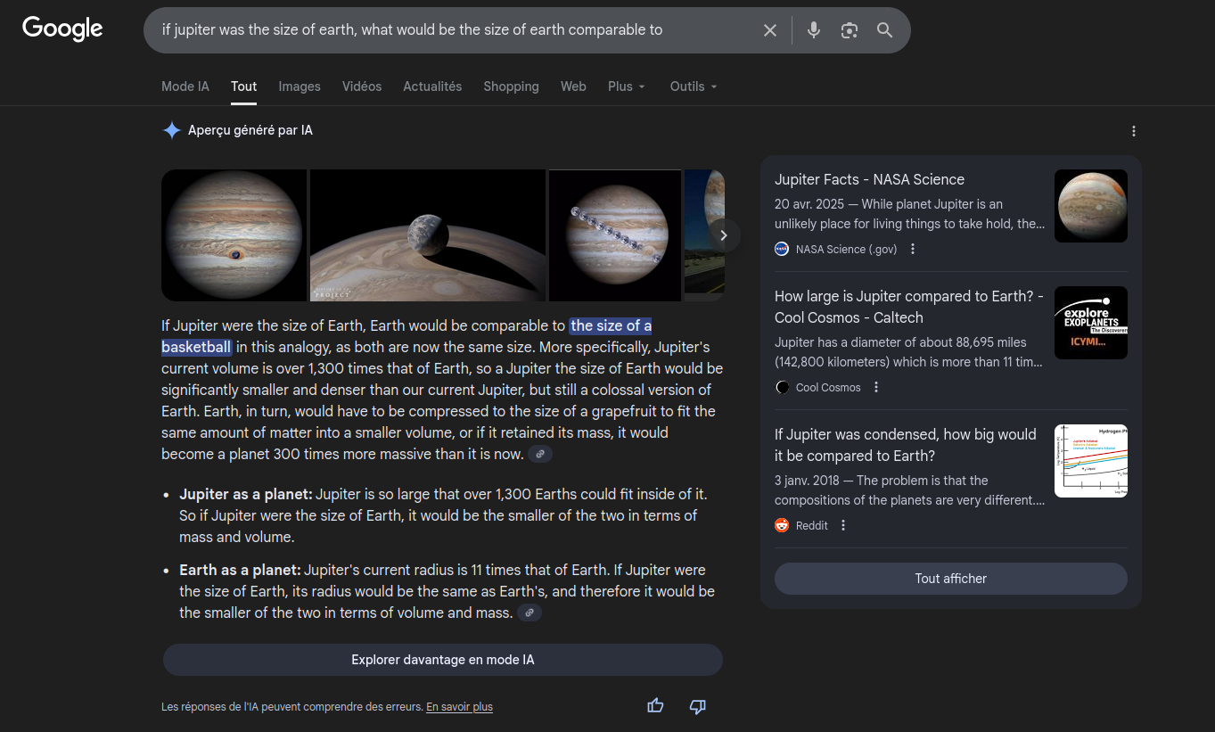Show next images in carousel
This screenshot has height=732, width=1215.
(x=724, y=235)
